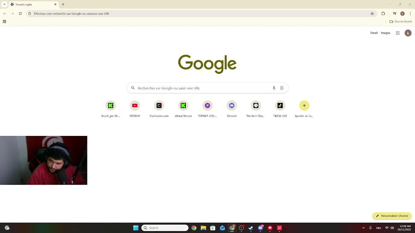This screenshot has width=415, height=233.
Task: Open the FRA language indicator
Action: [379, 228]
